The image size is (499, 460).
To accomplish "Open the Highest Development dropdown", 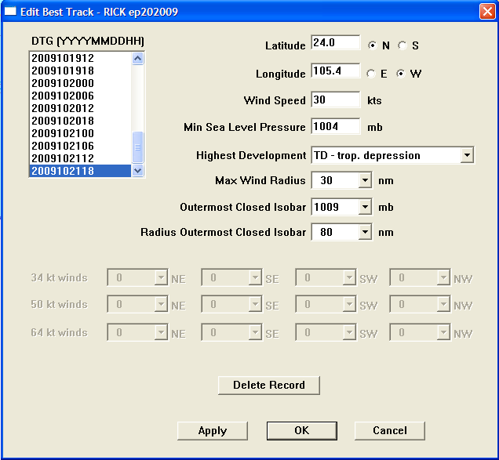I will coord(467,155).
